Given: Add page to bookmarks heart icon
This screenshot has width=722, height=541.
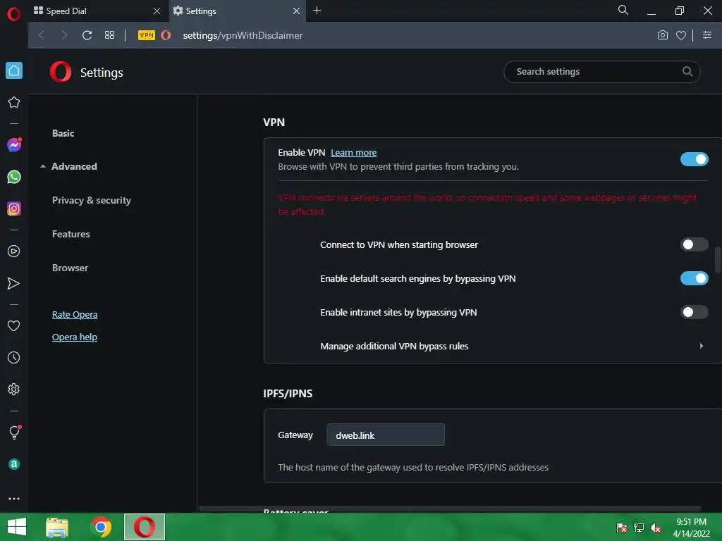Looking at the screenshot, I should point(681,35).
